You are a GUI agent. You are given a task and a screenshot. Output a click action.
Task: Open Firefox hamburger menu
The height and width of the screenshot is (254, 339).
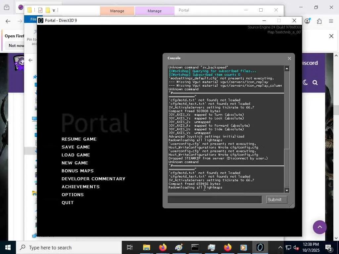pos(331,21)
